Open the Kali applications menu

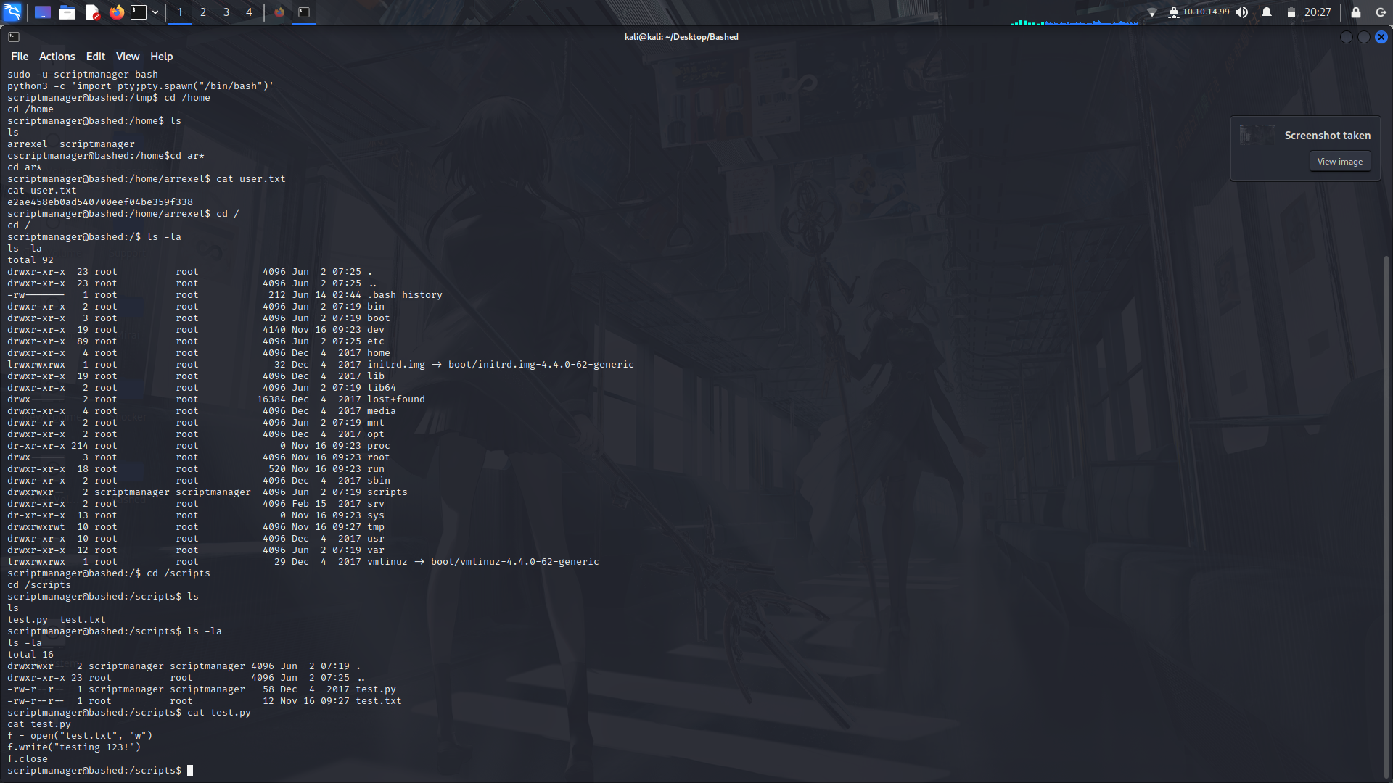12,12
